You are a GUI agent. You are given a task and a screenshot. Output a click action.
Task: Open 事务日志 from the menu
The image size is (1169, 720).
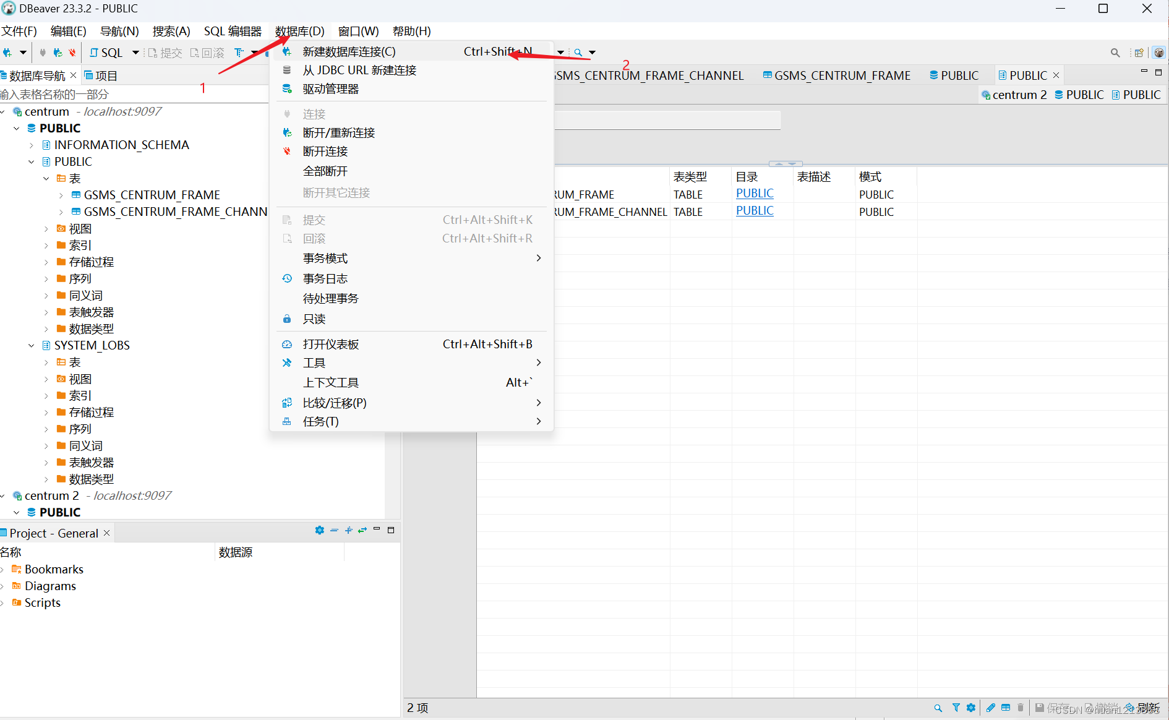pyautogui.click(x=411, y=279)
